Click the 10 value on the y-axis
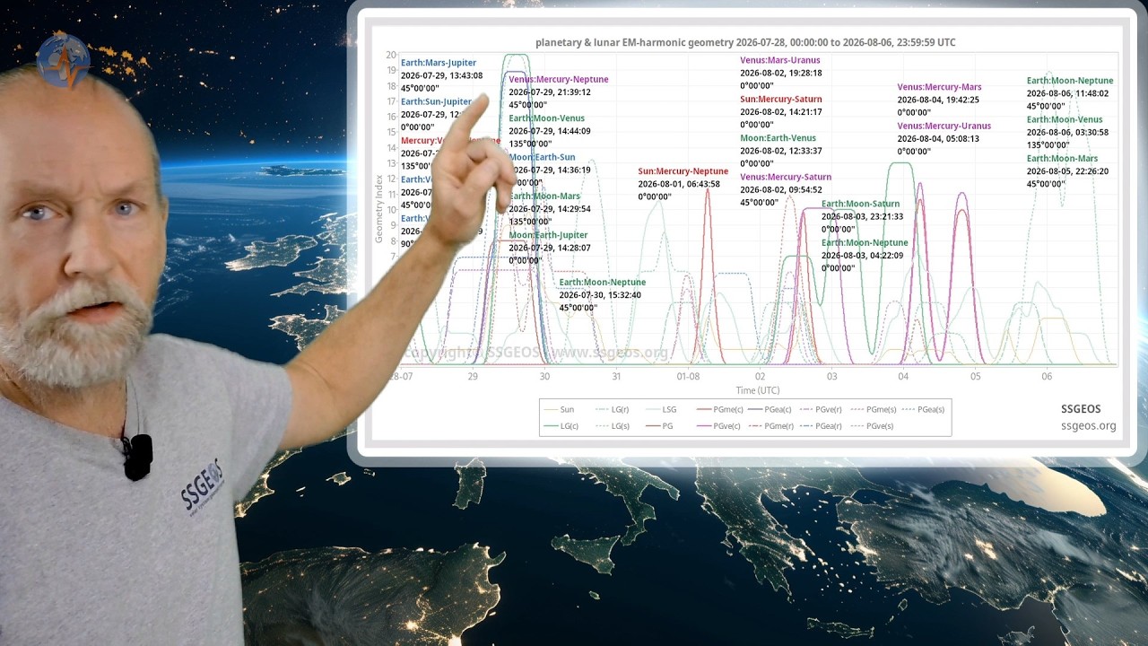Image resolution: width=1148 pixels, height=646 pixels. 391,210
